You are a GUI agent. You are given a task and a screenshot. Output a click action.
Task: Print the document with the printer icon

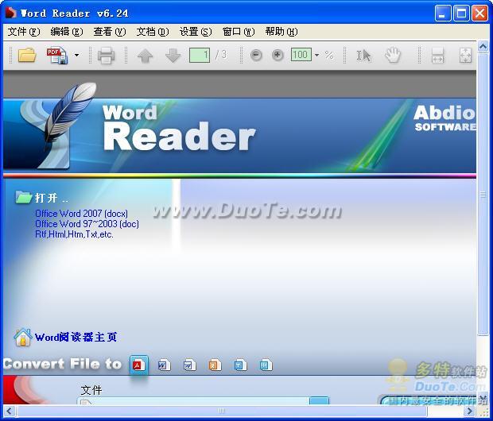click(x=106, y=56)
